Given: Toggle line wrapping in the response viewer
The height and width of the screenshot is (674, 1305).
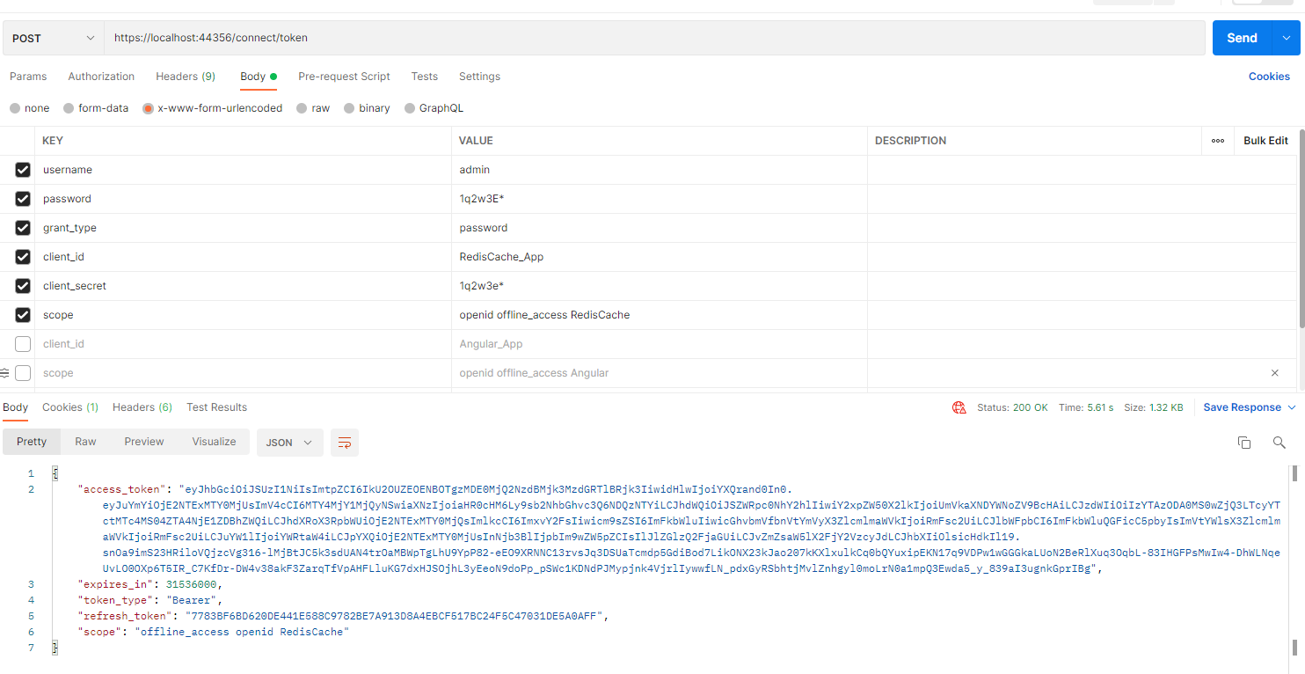Looking at the screenshot, I should pyautogui.click(x=344, y=443).
